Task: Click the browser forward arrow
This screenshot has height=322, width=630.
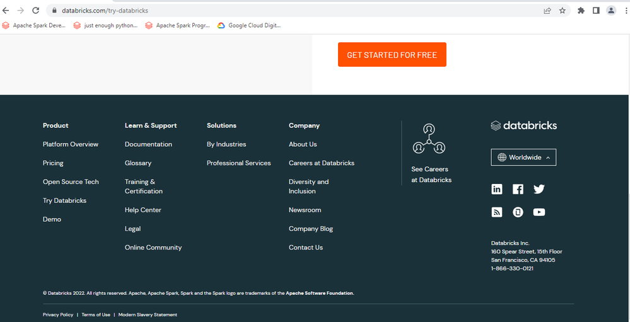Action: pos(20,11)
